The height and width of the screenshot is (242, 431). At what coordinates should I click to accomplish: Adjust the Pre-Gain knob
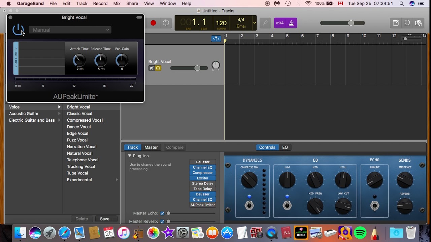(x=122, y=60)
